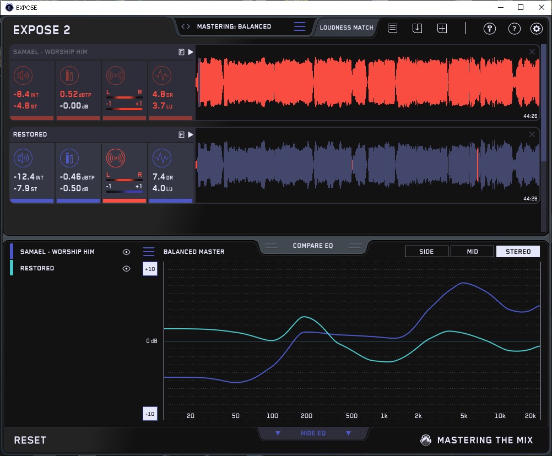The width and height of the screenshot is (552, 456).
Task: Toggle visibility of the Restored EQ curve
Action: 127,268
